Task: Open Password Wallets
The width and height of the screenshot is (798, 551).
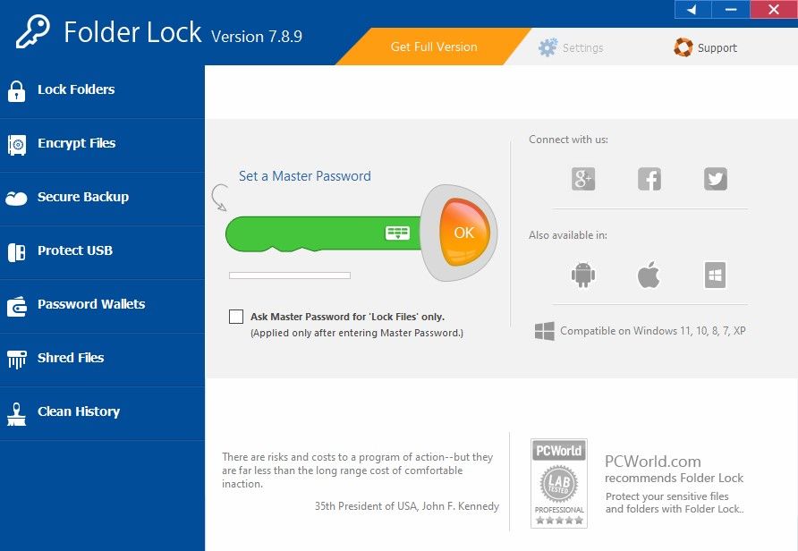Action: (x=91, y=304)
